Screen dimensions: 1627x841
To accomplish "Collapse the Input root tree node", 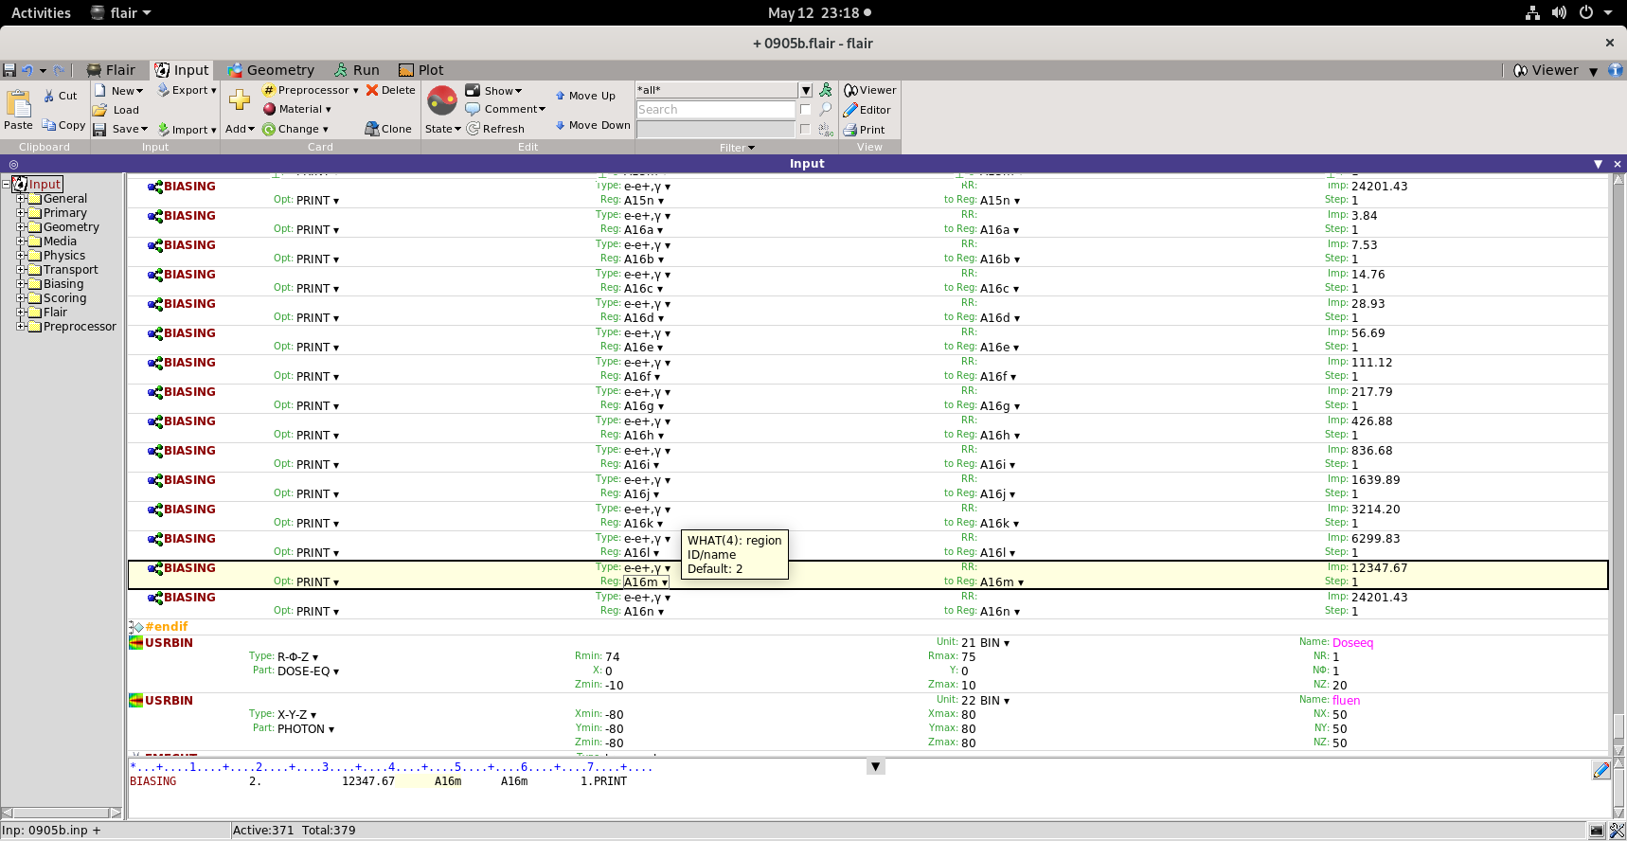I will [6, 185].
